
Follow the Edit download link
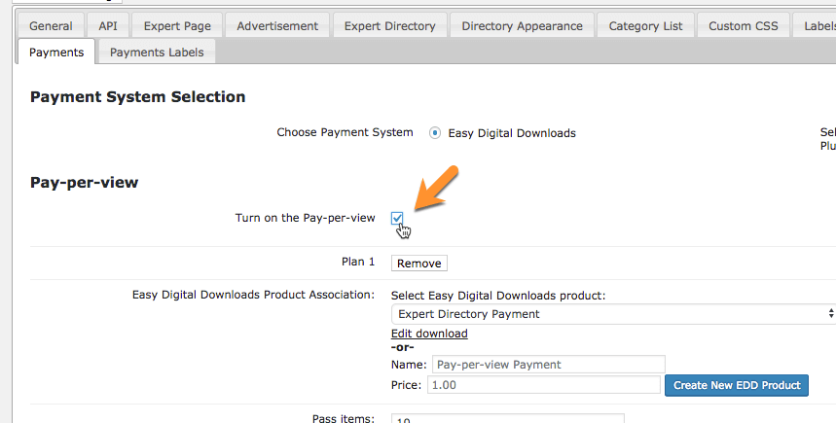(x=429, y=334)
